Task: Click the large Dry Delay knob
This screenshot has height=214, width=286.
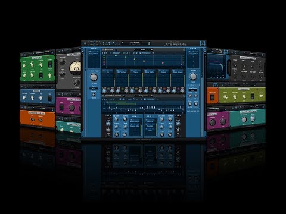Action: (94, 77)
